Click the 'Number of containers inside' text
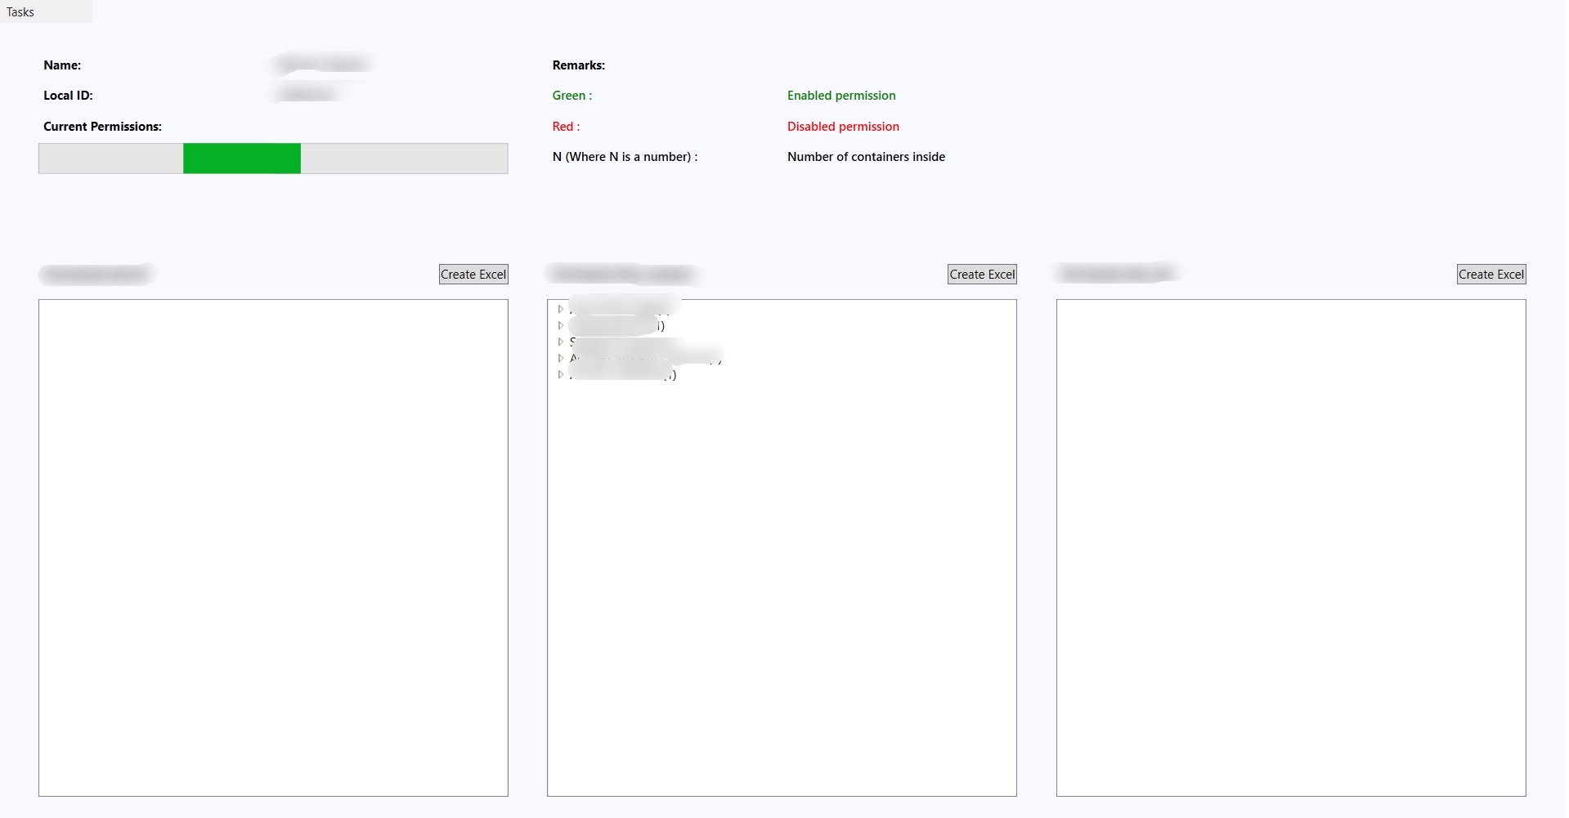 [x=866, y=157]
